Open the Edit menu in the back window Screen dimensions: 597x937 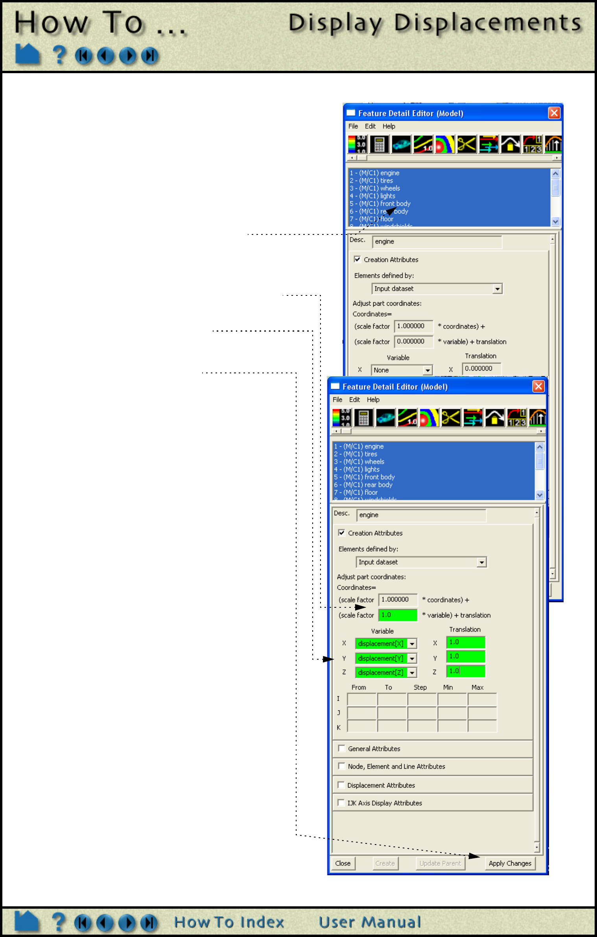coord(370,126)
